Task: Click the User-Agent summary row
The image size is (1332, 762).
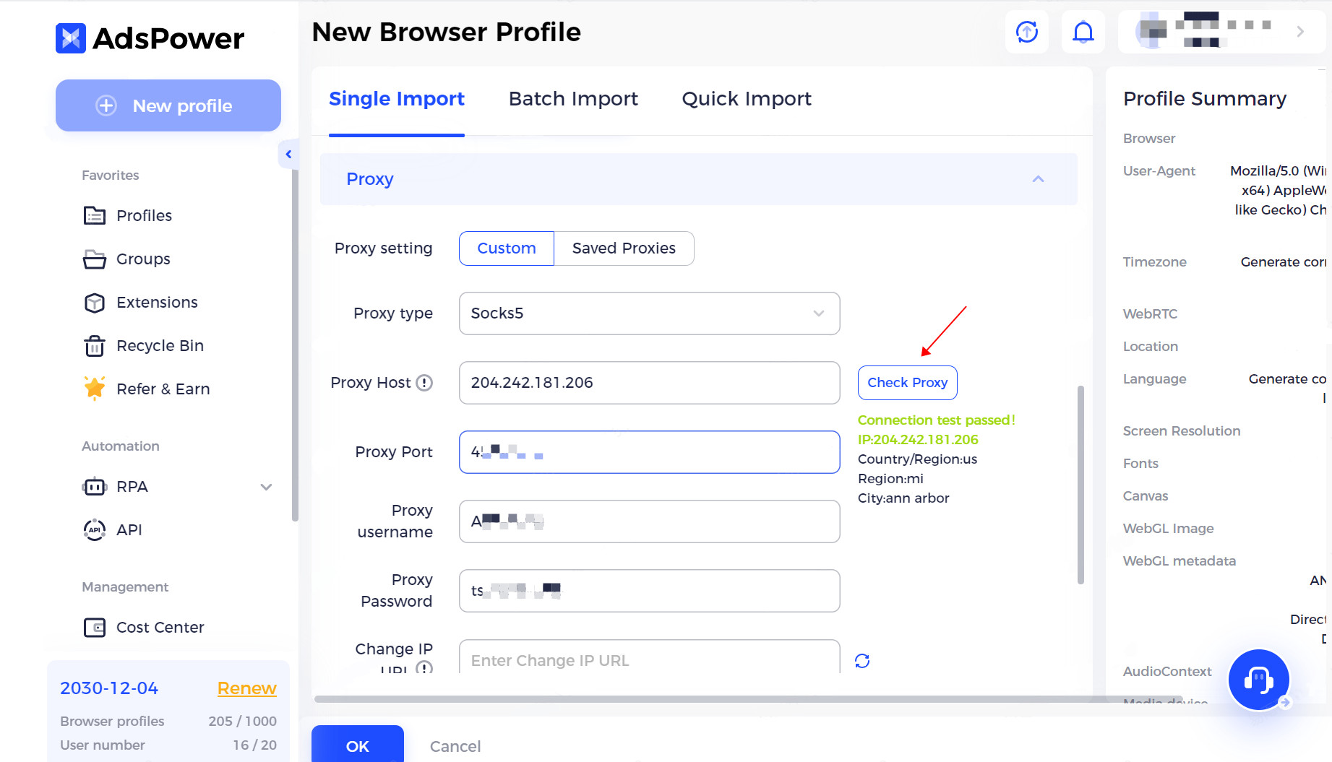Action: tap(1224, 191)
